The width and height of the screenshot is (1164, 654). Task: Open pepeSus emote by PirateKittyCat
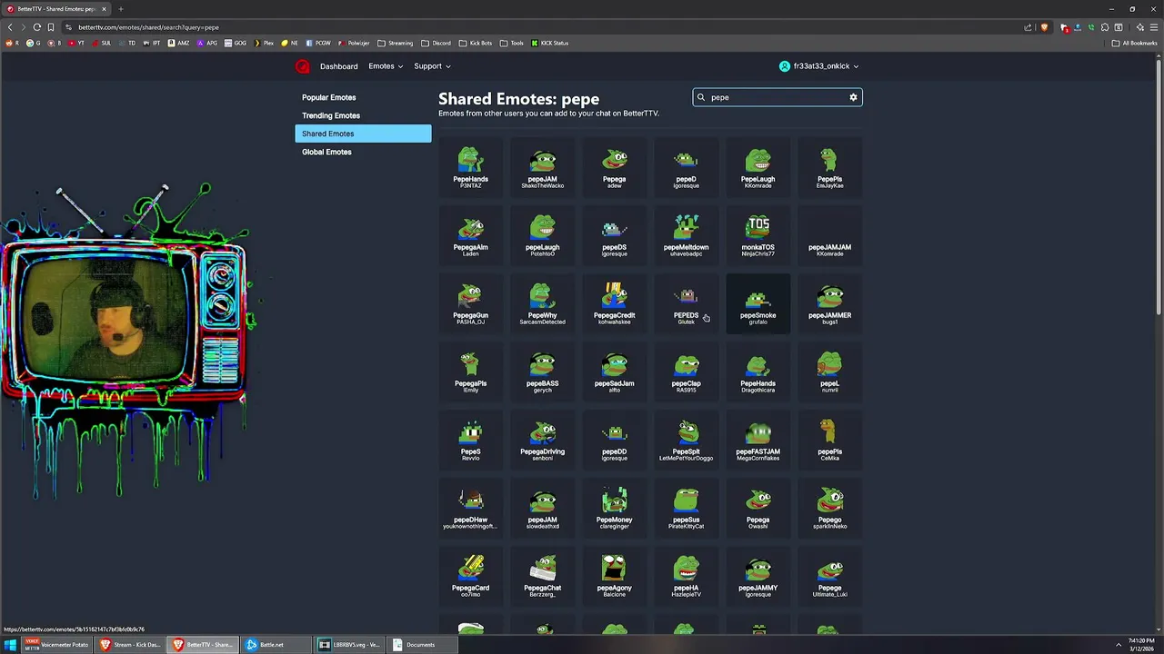click(x=686, y=507)
